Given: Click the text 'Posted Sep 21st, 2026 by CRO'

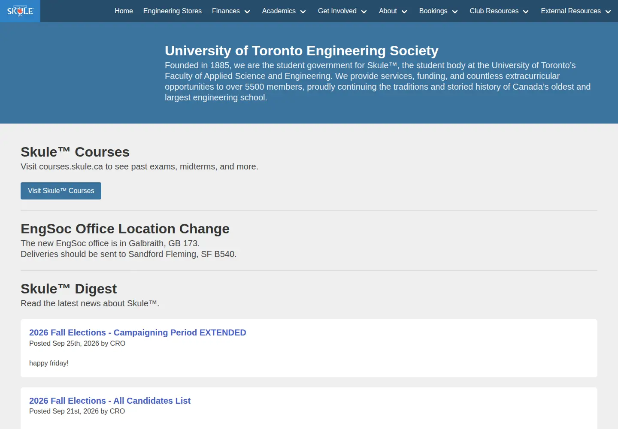Looking at the screenshot, I should tap(77, 411).
